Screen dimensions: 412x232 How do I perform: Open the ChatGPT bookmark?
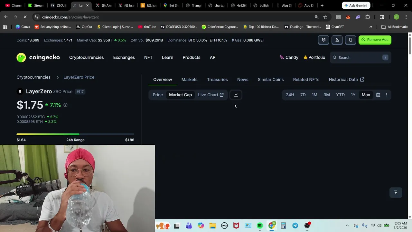point(335,27)
